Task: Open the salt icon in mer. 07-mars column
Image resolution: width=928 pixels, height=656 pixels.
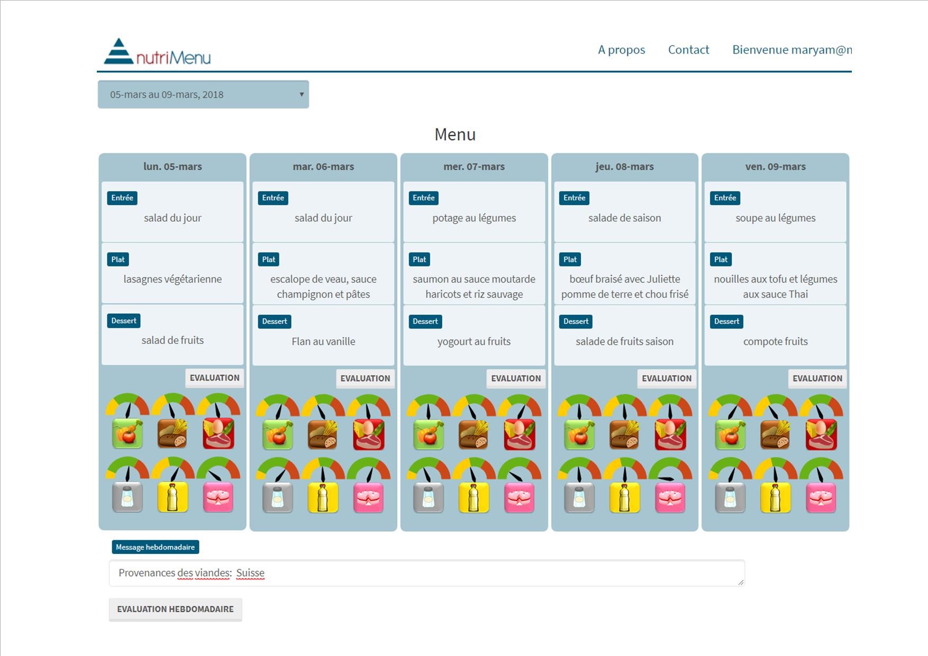Action: click(x=429, y=498)
